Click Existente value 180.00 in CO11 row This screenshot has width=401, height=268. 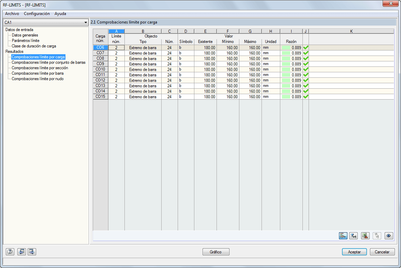click(x=205, y=75)
